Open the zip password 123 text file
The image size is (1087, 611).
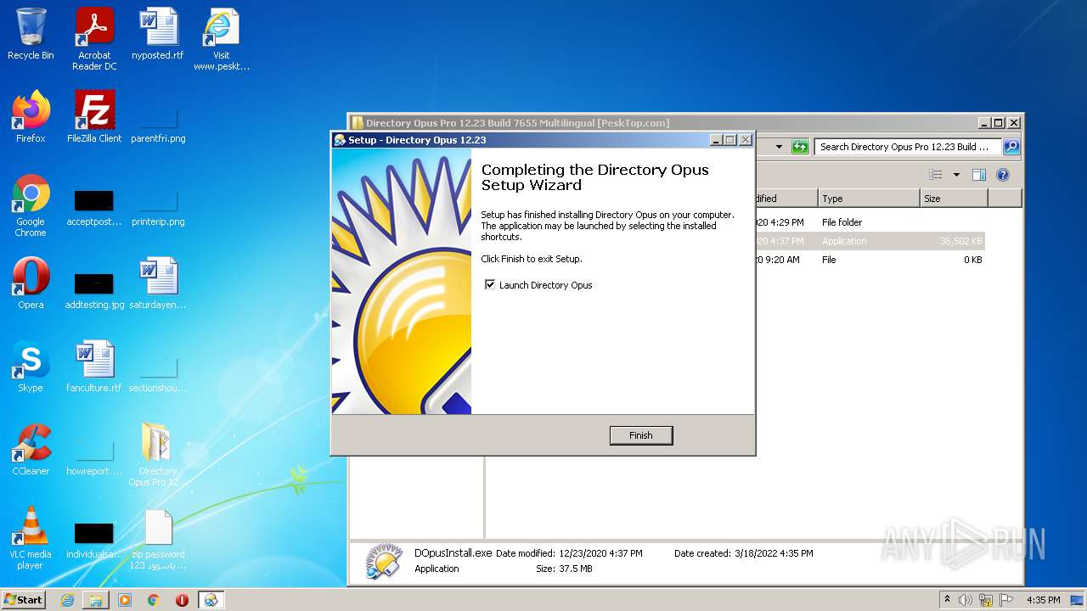coord(158,540)
